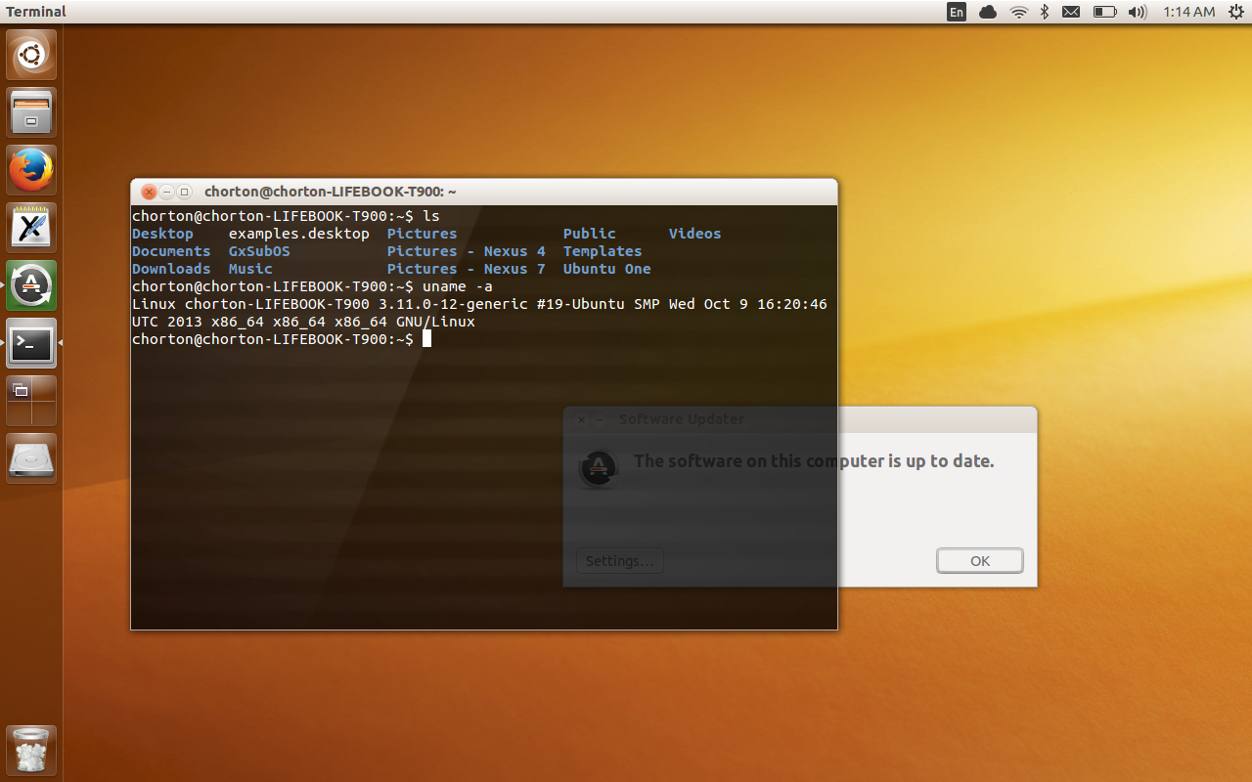Screen dimensions: 1252x782
Task: Click 'Downloads' in ls output
Action: pos(171,269)
